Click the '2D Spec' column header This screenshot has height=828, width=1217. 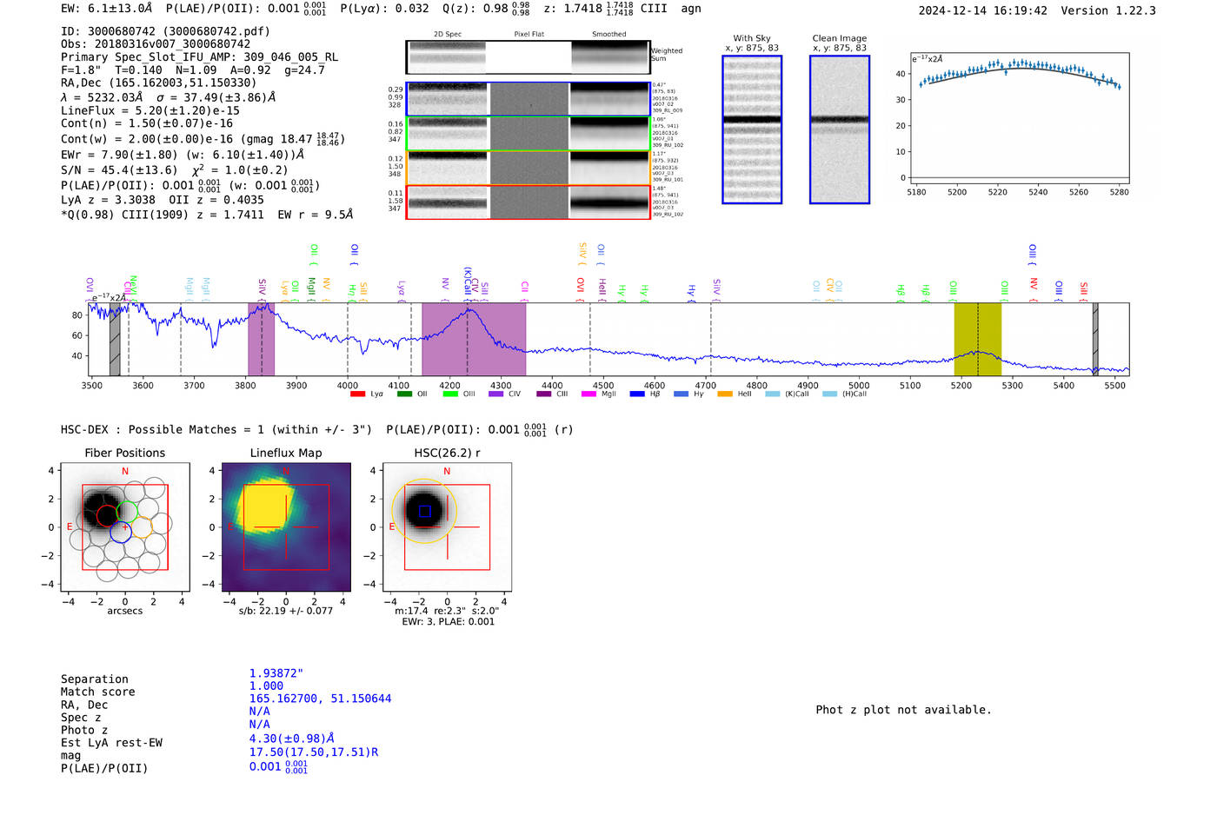point(448,35)
